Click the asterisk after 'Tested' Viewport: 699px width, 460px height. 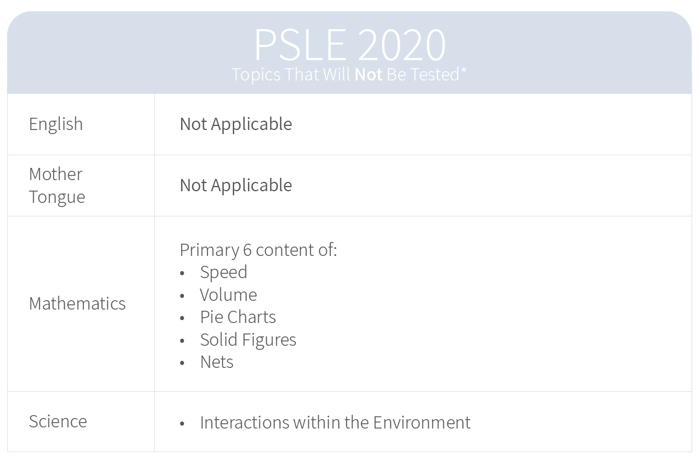464,71
